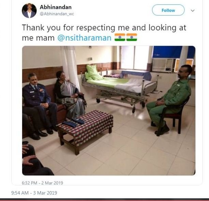Click the second Indian flag emoji
This screenshot has width=209, height=201.
(x=132, y=37)
